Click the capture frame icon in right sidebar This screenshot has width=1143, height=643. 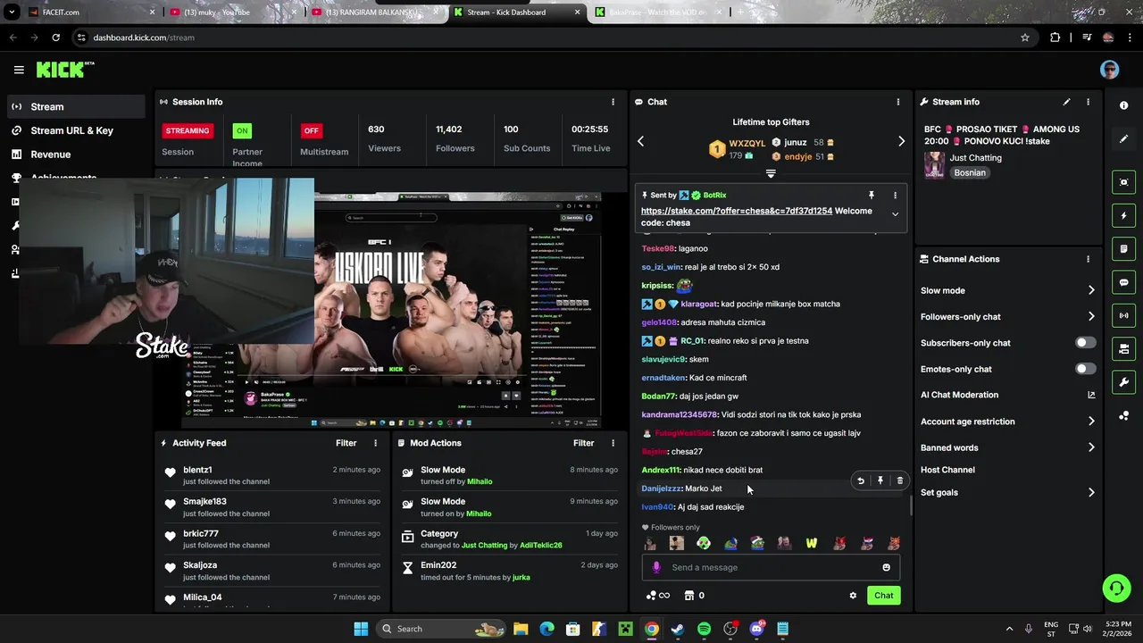pos(1123,182)
